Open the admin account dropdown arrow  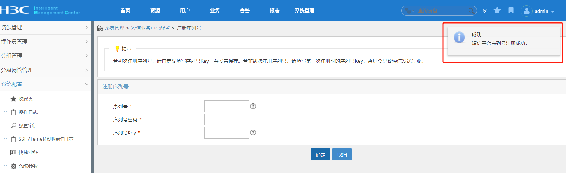pos(553,12)
